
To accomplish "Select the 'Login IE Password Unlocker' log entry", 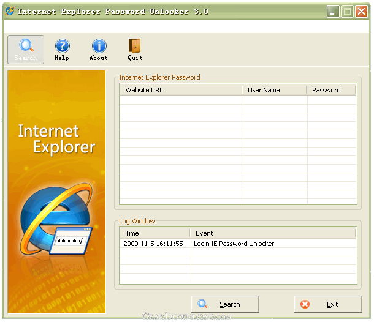I will [x=234, y=244].
